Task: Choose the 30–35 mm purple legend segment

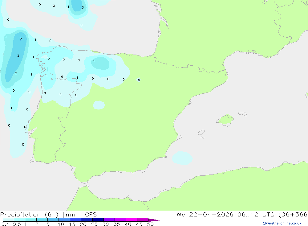Action: tap(109, 220)
